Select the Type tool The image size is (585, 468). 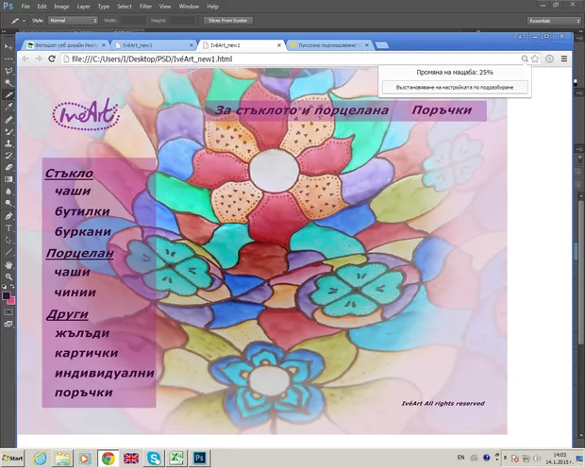[8, 227]
